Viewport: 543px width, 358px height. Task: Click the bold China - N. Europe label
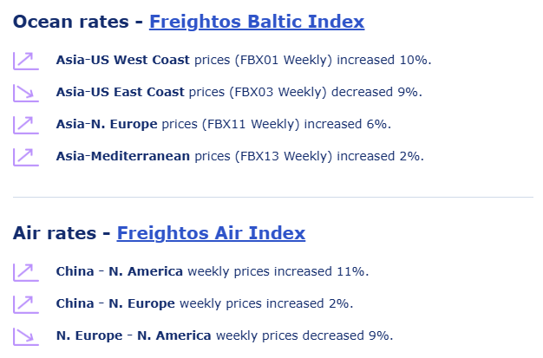(114, 303)
